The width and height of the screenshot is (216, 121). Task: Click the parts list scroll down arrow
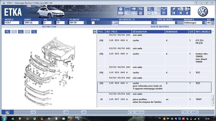point(213,106)
